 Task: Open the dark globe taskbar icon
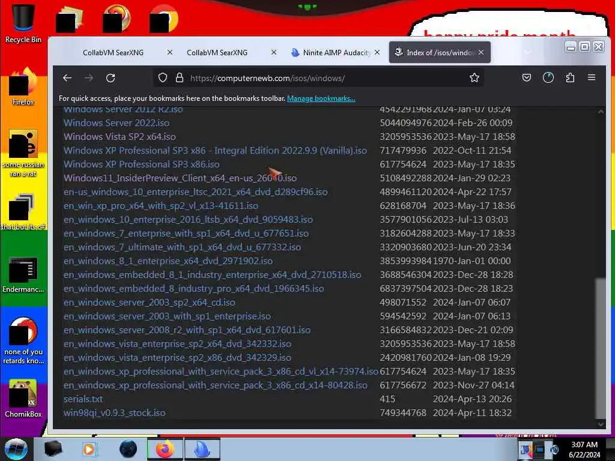click(128, 449)
